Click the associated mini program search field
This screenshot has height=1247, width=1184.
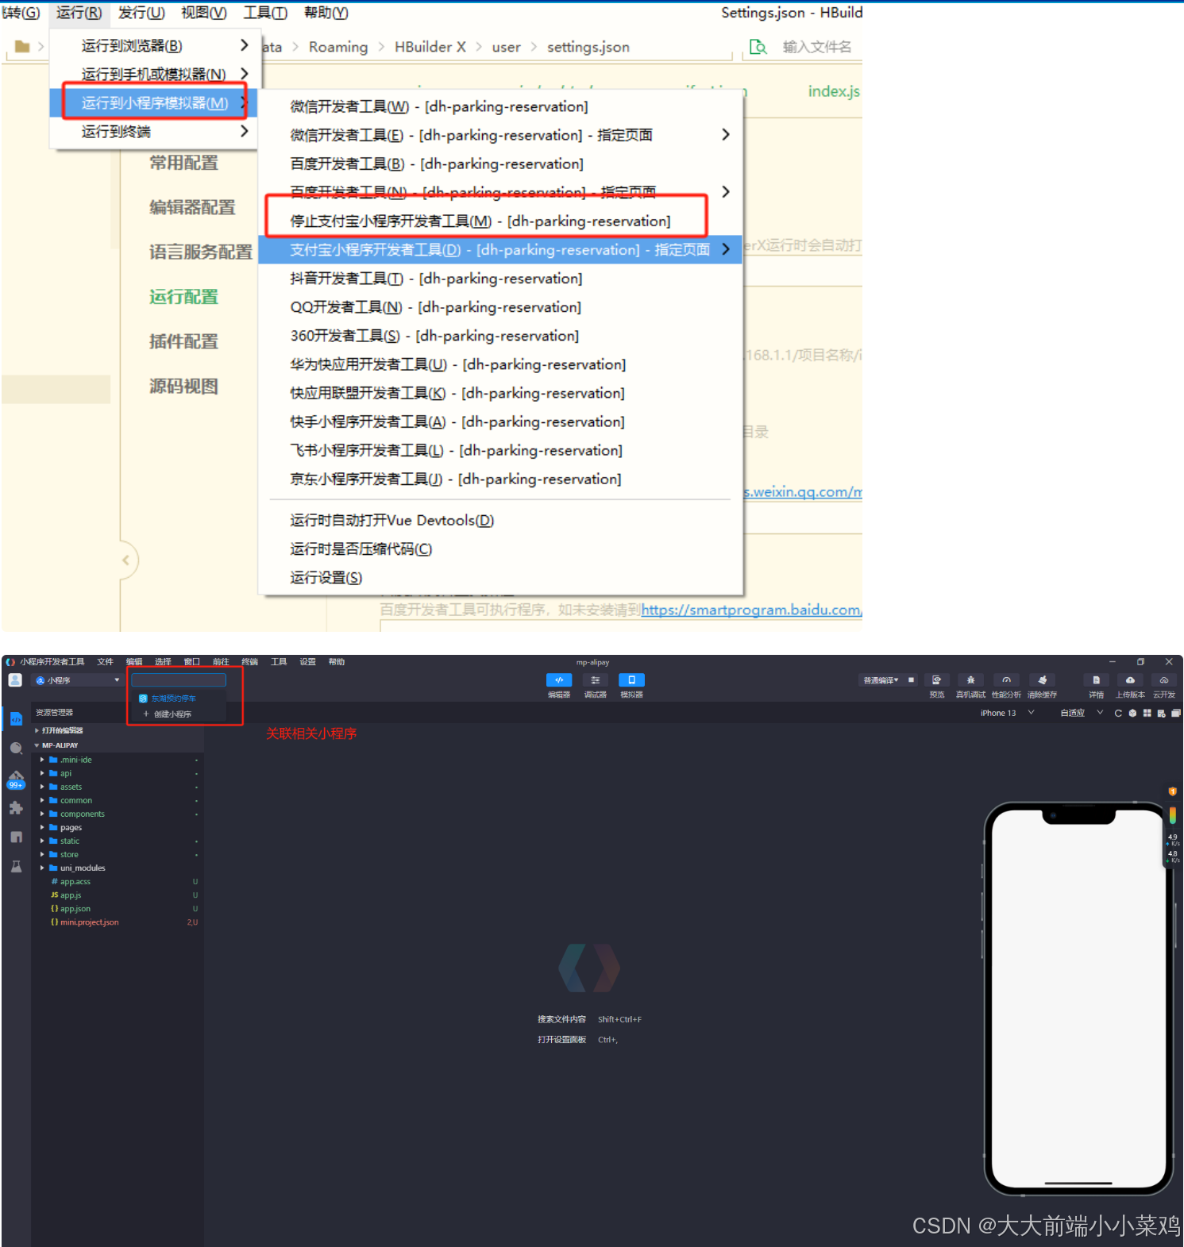click(x=179, y=679)
